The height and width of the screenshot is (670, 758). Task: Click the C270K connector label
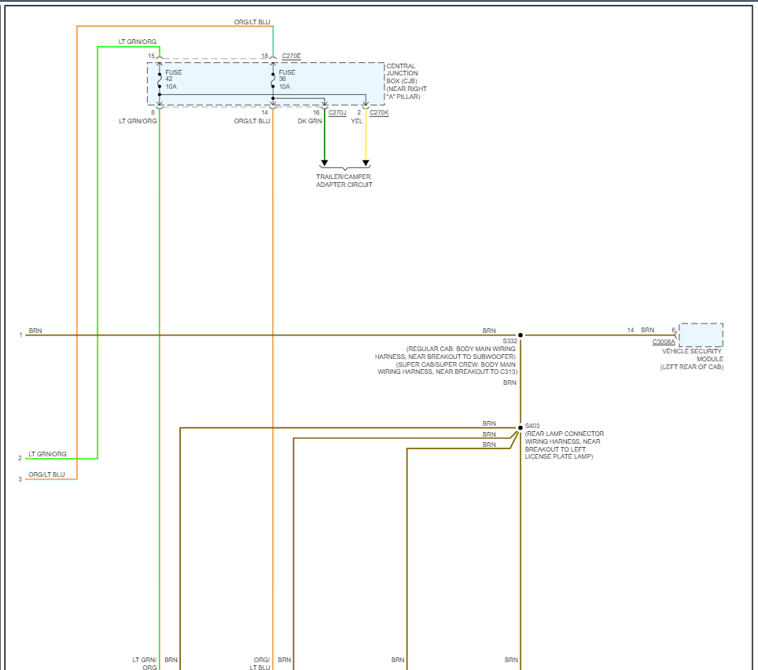pyautogui.click(x=379, y=112)
